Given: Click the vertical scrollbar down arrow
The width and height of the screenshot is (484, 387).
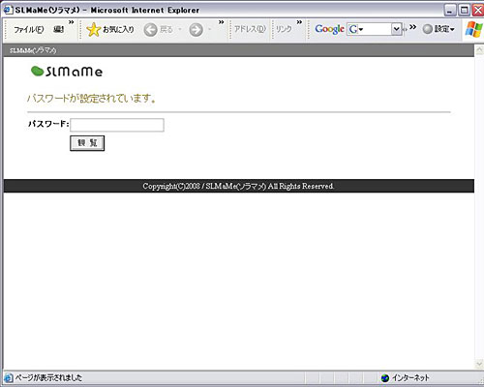Looking at the screenshot, I should (479, 364).
